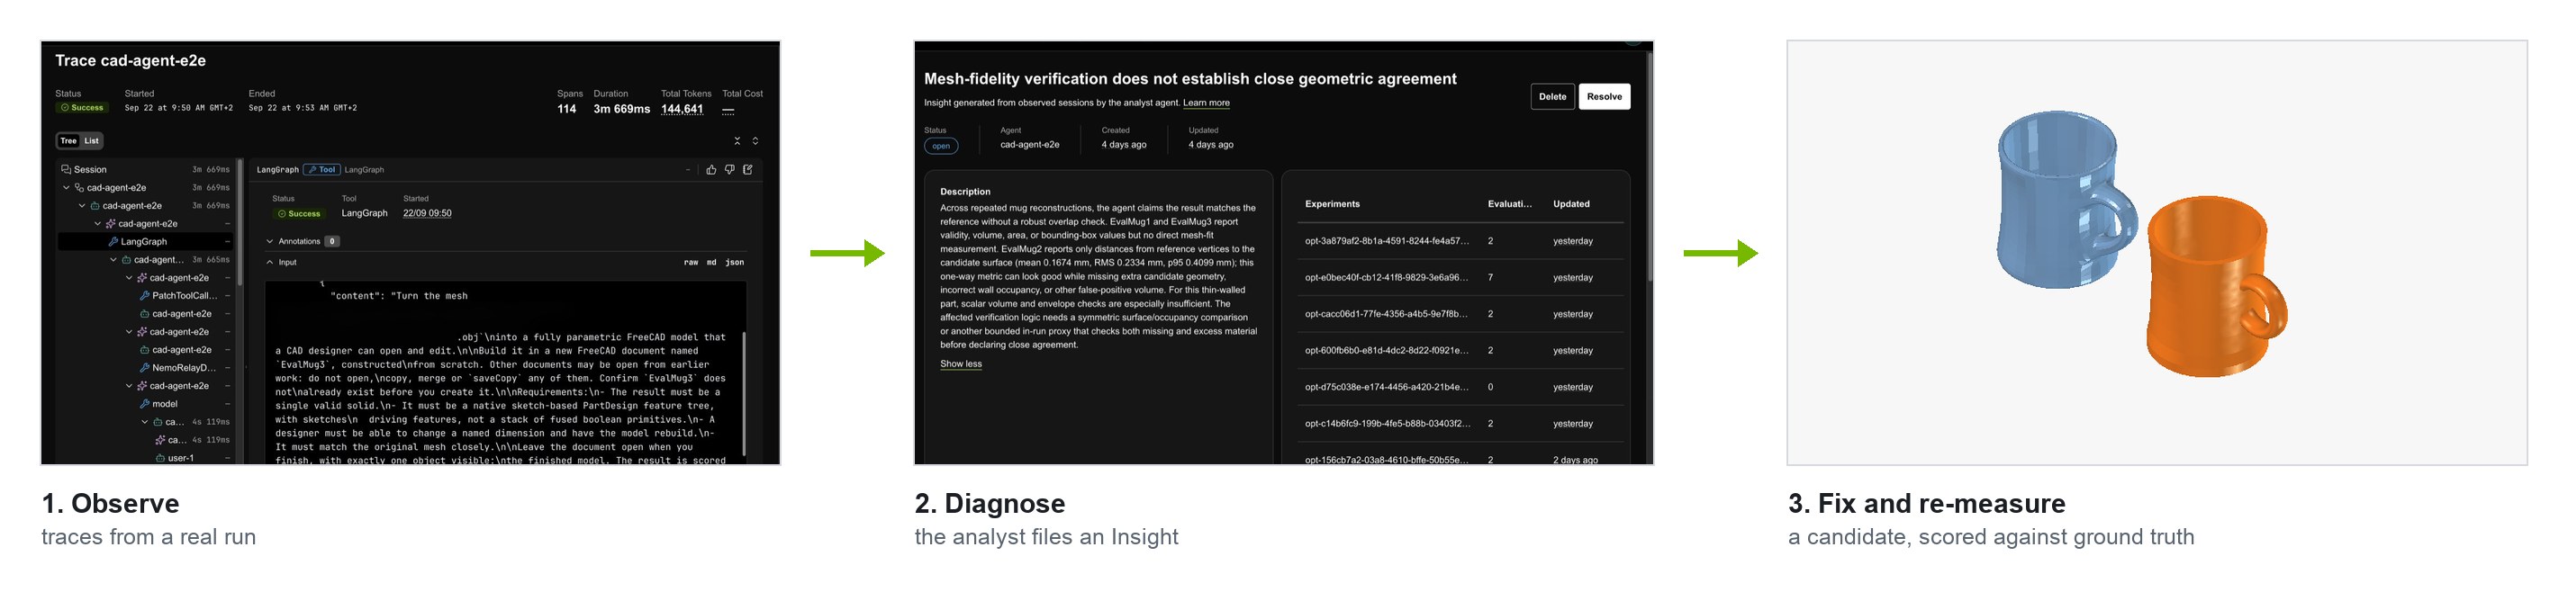This screenshot has width=2568, height=592.
Task: Click the wrench icon beside NemoRelayD
Action: tap(145, 368)
